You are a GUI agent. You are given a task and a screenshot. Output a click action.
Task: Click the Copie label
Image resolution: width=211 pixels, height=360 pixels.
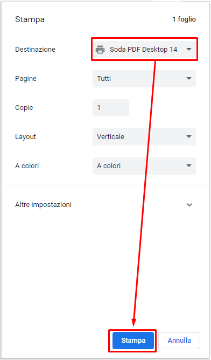pos(24,108)
